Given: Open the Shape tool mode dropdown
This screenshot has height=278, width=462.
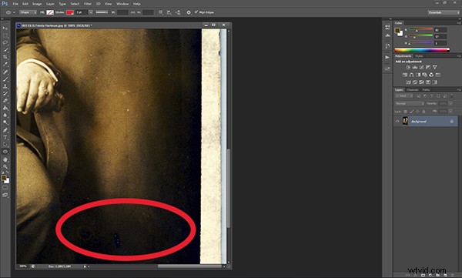Looking at the screenshot, I should 28,12.
